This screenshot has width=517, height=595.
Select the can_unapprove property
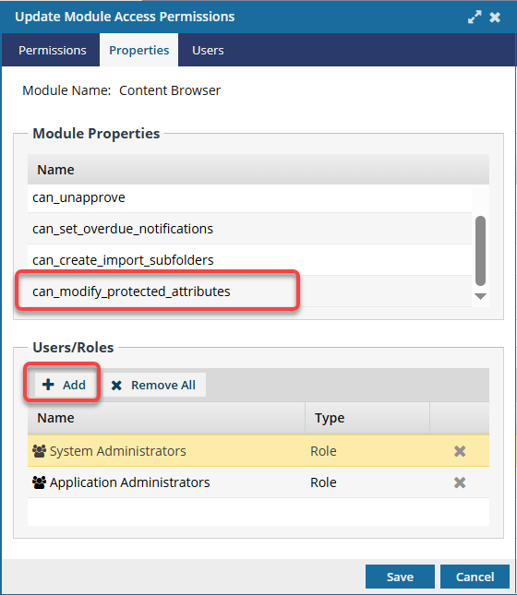tap(249, 197)
